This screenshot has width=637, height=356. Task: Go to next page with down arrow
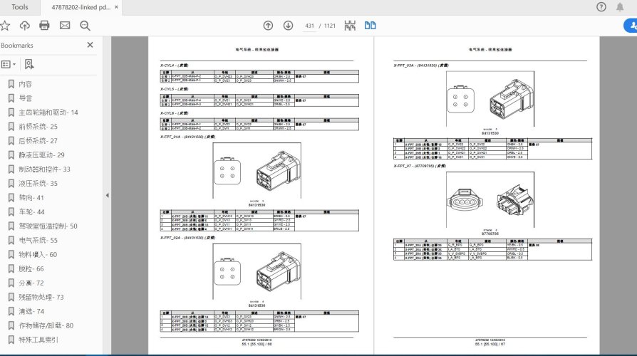tap(288, 26)
